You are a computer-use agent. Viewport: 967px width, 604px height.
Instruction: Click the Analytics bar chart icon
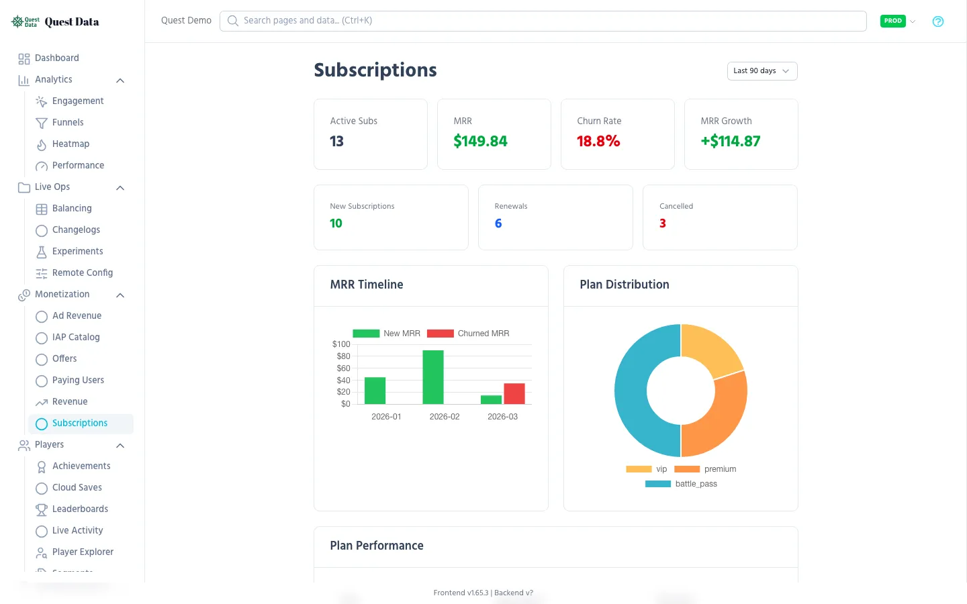pyautogui.click(x=24, y=80)
